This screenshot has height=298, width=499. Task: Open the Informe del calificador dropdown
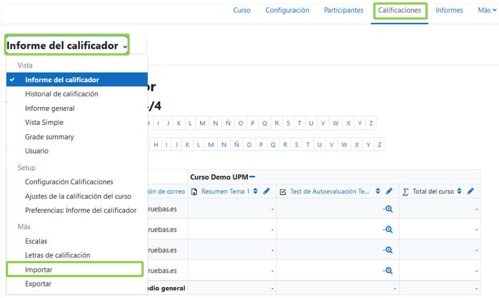67,45
